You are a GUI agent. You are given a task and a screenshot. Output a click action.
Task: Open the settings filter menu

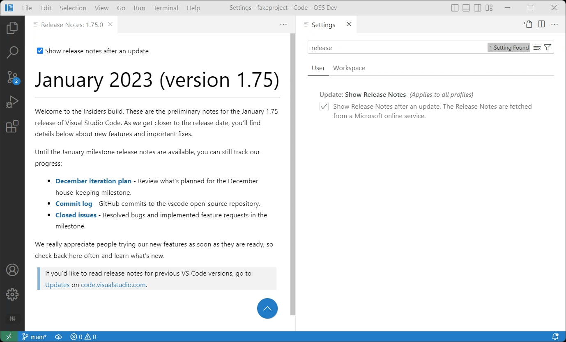tap(548, 47)
